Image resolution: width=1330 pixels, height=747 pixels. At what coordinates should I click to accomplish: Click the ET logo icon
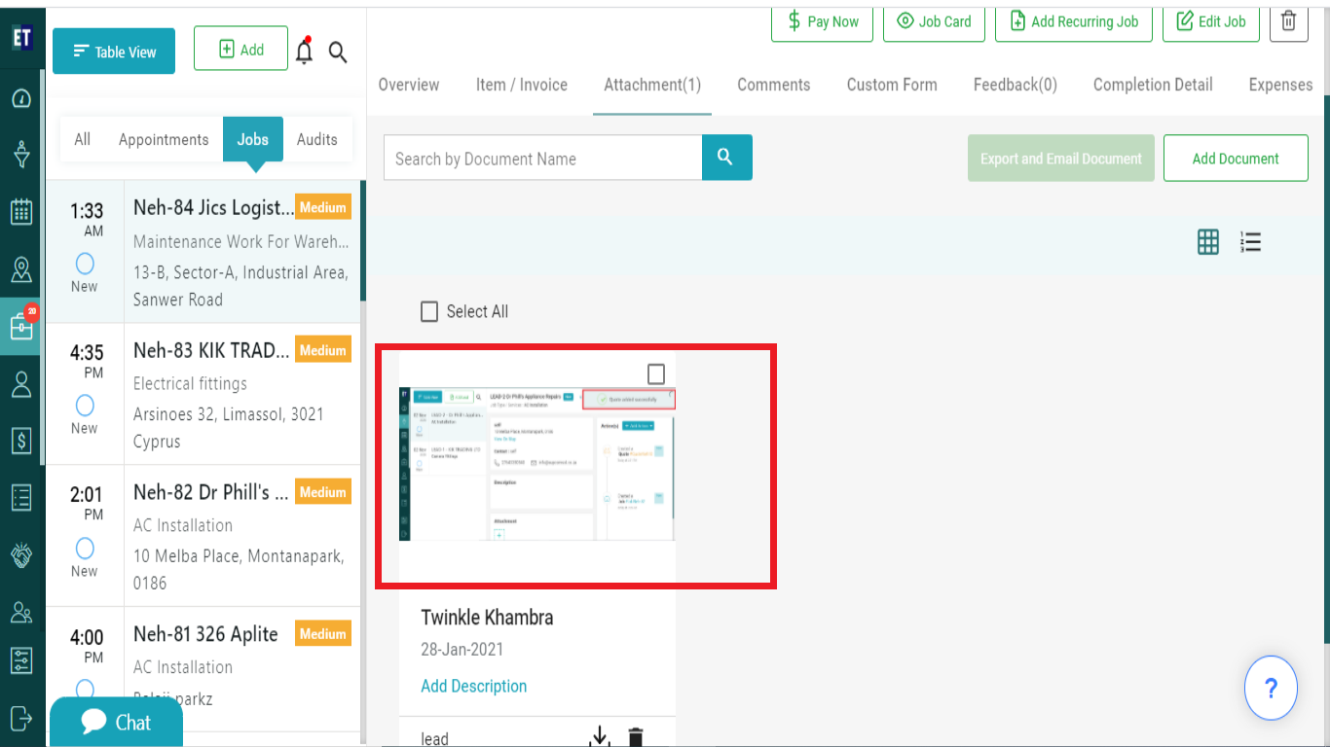click(22, 37)
